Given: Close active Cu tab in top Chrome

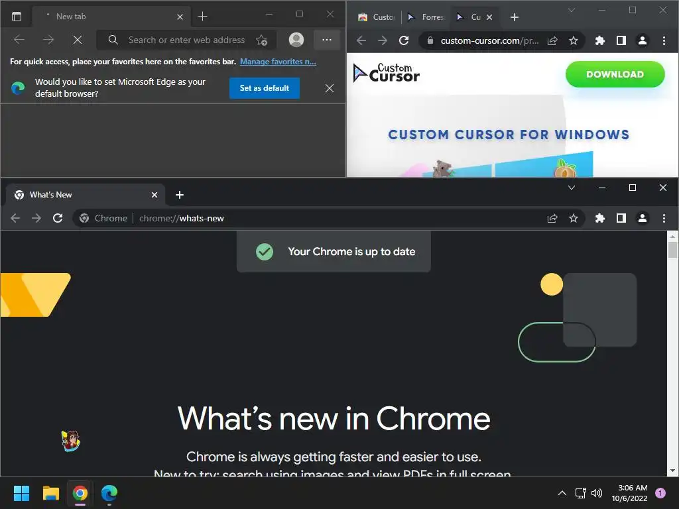Looking at the screenshot, I should 489,17.
